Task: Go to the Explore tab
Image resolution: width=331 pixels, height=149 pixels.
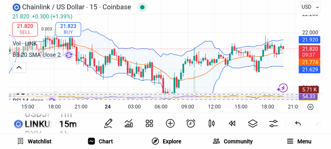Action: pos(166,141)
